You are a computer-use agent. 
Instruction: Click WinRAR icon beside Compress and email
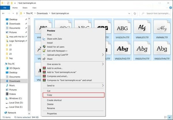(44, 76)
